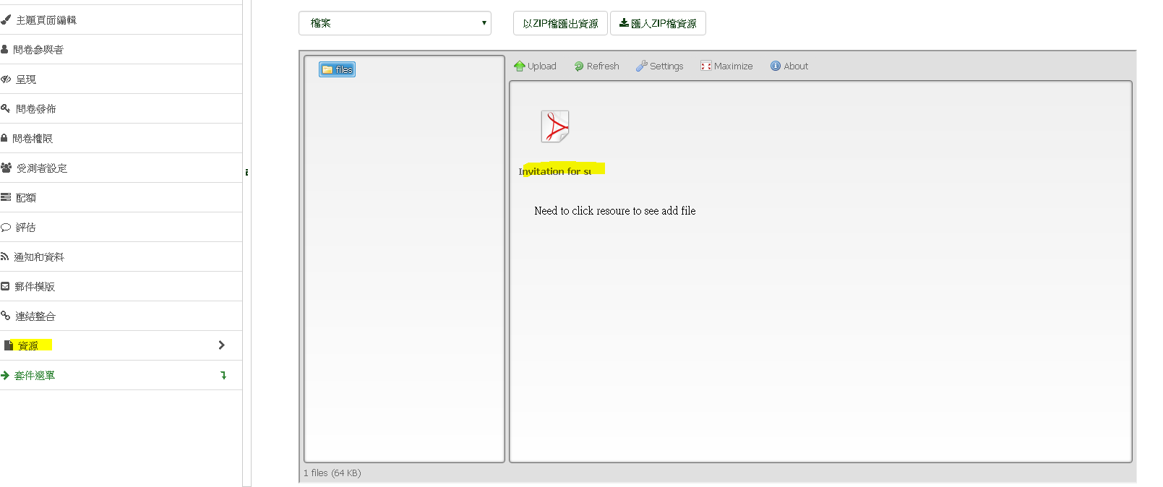The image size is (1163, 487).
Task: Expand the 資源 menu chevron
Action: [x=221, y=345]
